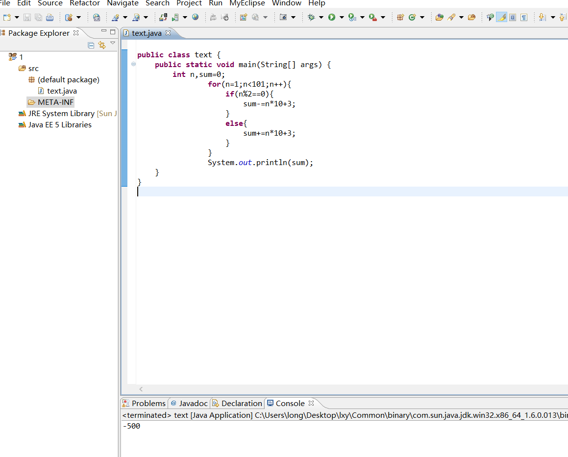Screen dimensions: 568x457
Task: Select text.java in Package Explorer tree
Action: (62, 91)
